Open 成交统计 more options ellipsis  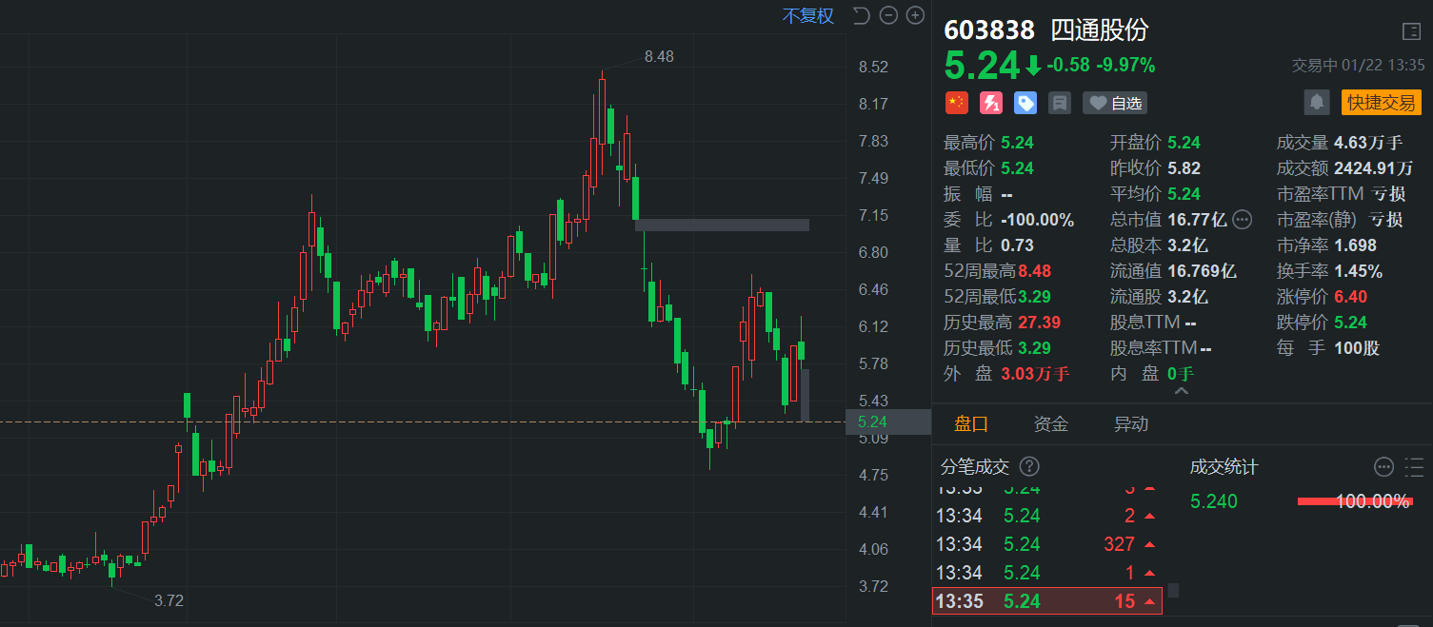[x=1384, y=467]
